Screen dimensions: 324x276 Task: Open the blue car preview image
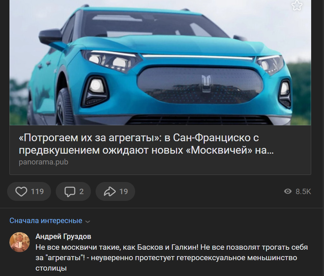pos(160,62)
